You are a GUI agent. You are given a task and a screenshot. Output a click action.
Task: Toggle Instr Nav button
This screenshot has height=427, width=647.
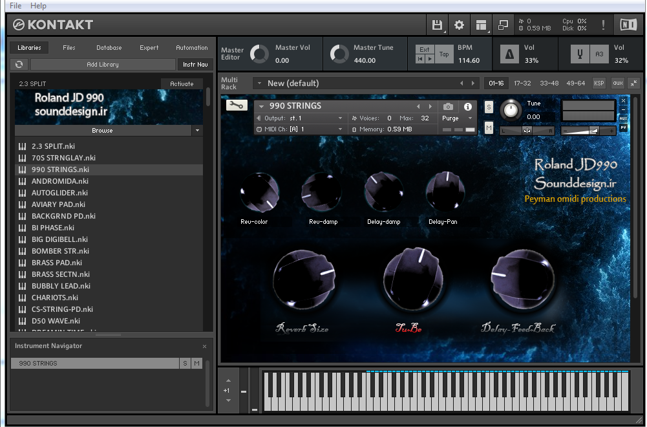[195, 65]
